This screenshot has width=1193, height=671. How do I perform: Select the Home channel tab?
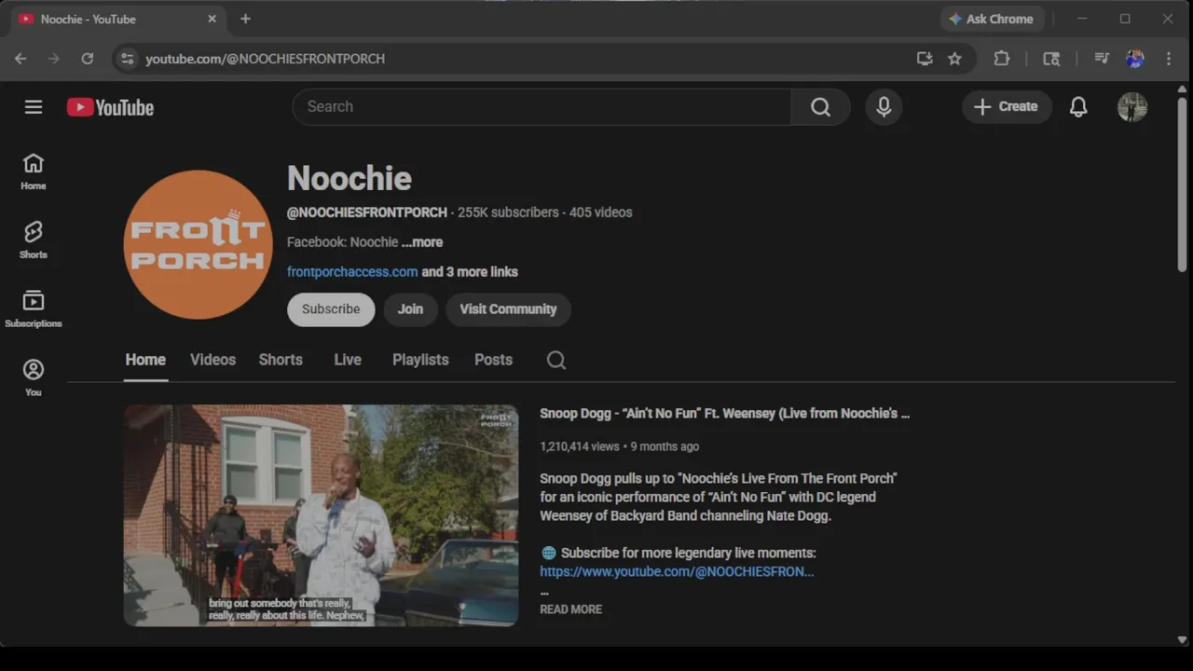(x=145, y=360)
